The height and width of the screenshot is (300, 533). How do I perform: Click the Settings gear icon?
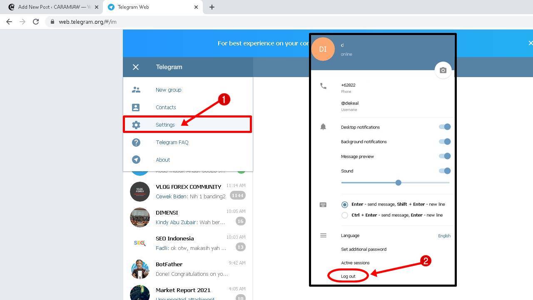[136, 125]
